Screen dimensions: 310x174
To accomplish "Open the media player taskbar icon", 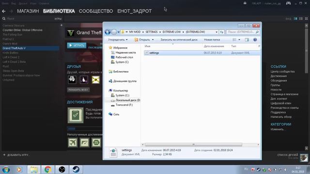I will point(19,170).
